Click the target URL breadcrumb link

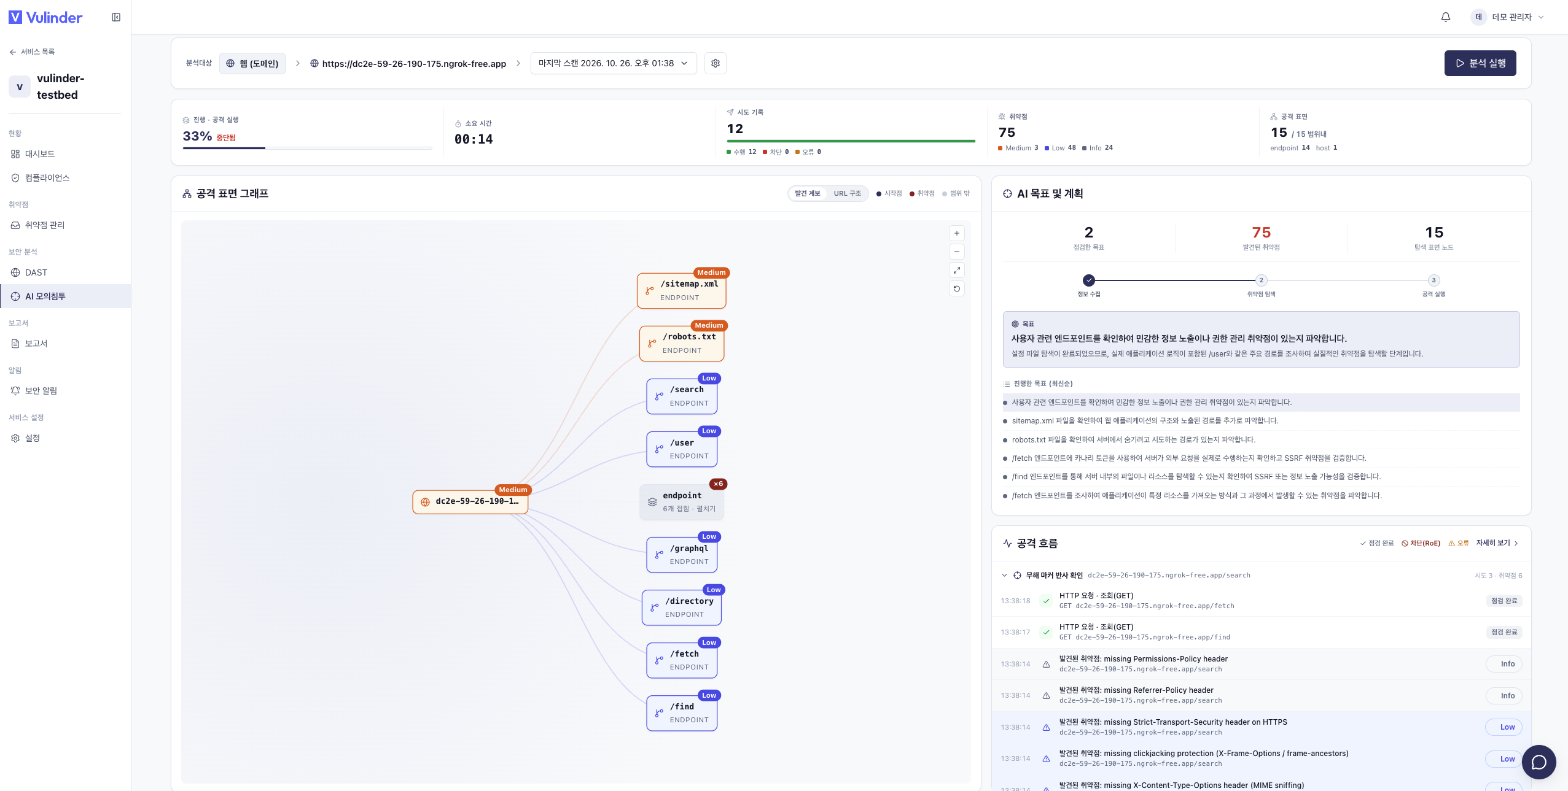click(x=408, y=63)
